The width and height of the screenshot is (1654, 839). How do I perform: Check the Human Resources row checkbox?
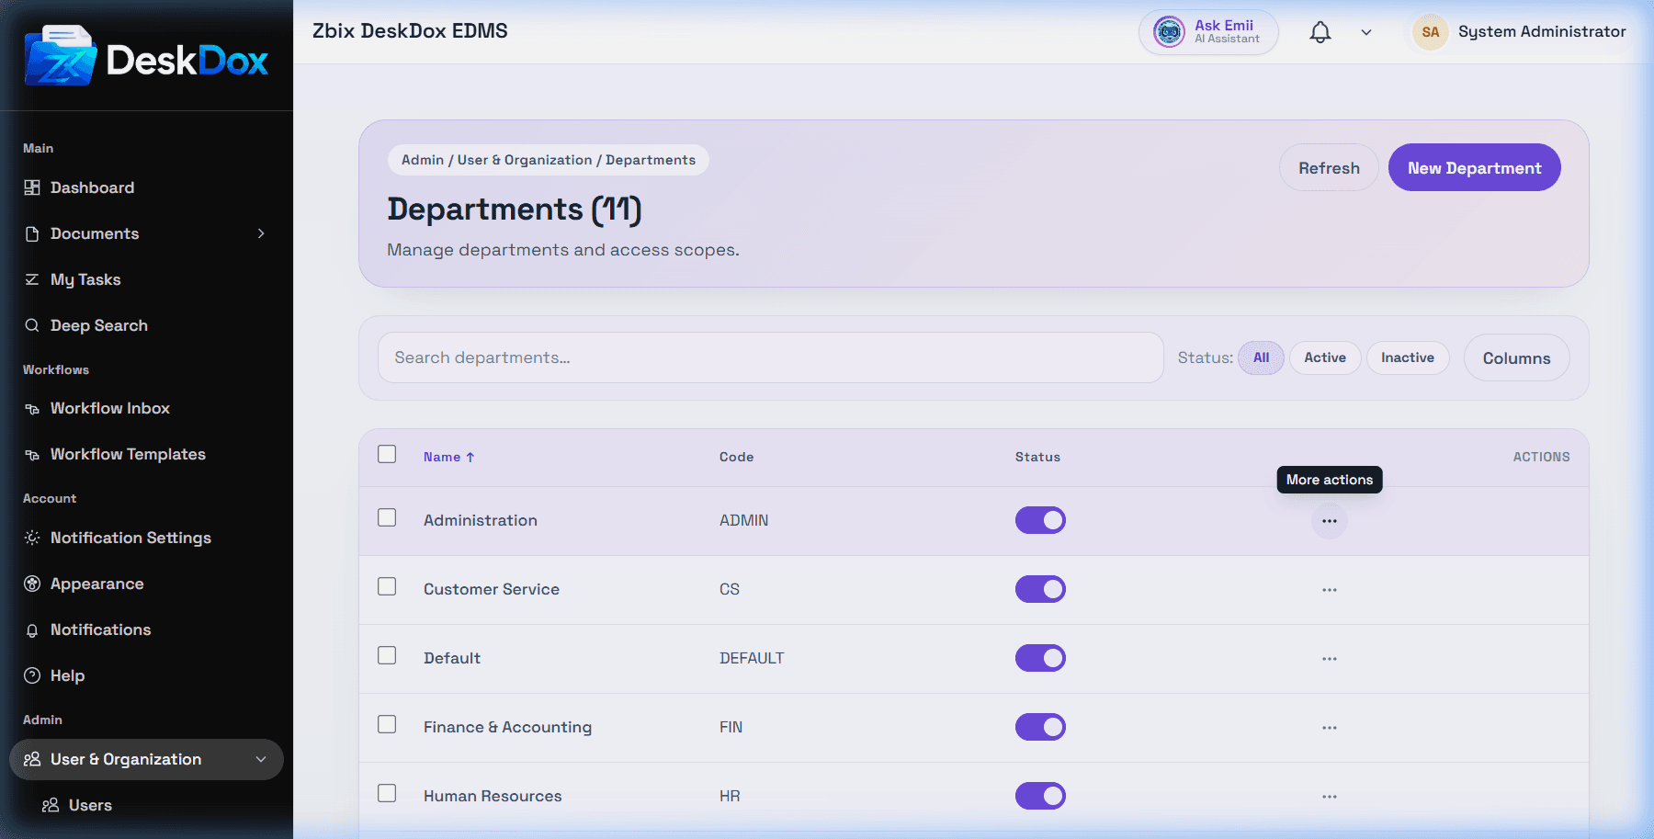387,793
